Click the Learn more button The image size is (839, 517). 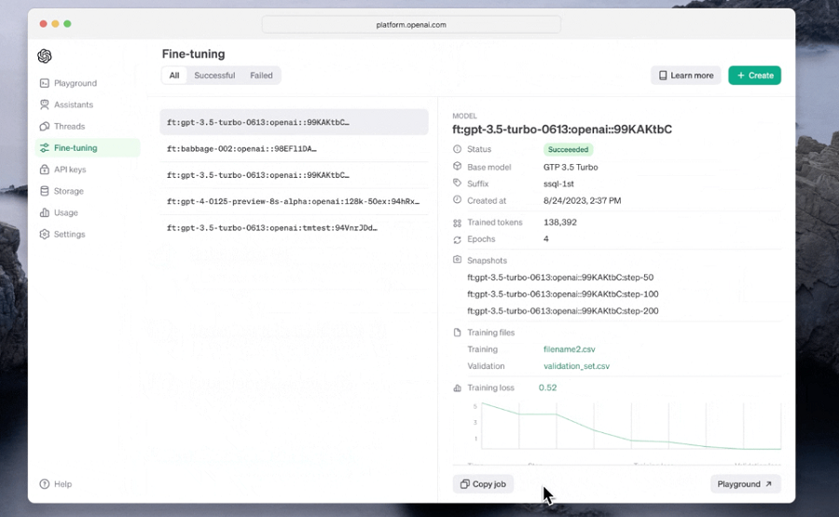point(686,75)
